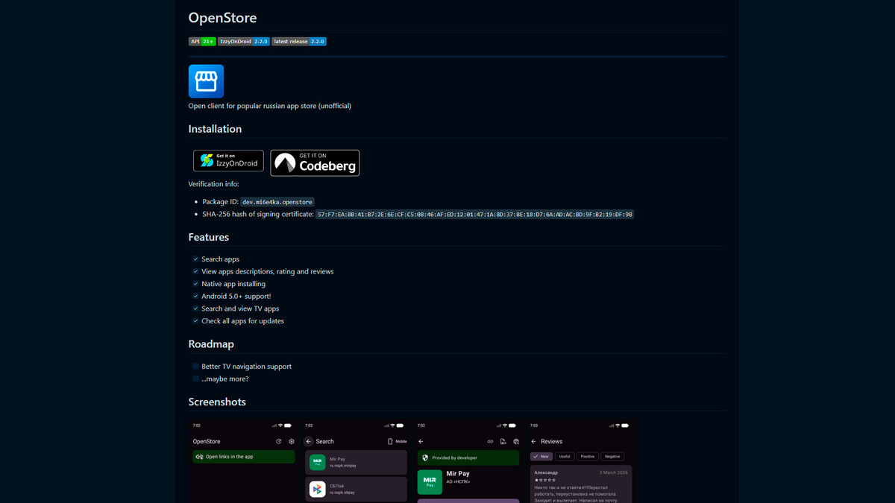Click the link icon in the Mir Pay details screenshot
895x503 pixels.
[x=490, y=442]
